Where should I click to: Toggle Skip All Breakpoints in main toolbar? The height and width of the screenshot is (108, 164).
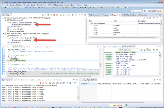pyautogui.click(x=31, y=8)
